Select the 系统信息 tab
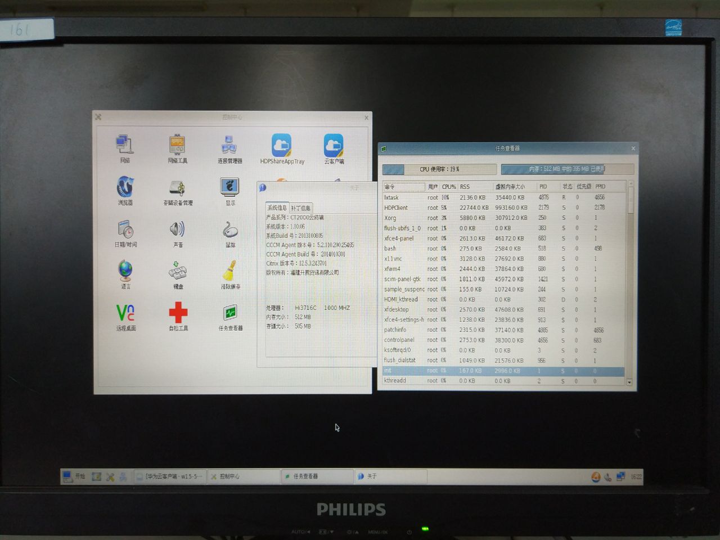This screenshot has width=720, height=540. click(277, 208)
